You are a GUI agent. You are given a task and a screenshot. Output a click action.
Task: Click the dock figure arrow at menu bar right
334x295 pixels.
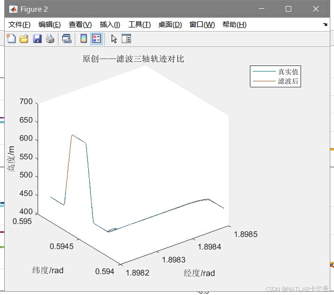(325, 24)
